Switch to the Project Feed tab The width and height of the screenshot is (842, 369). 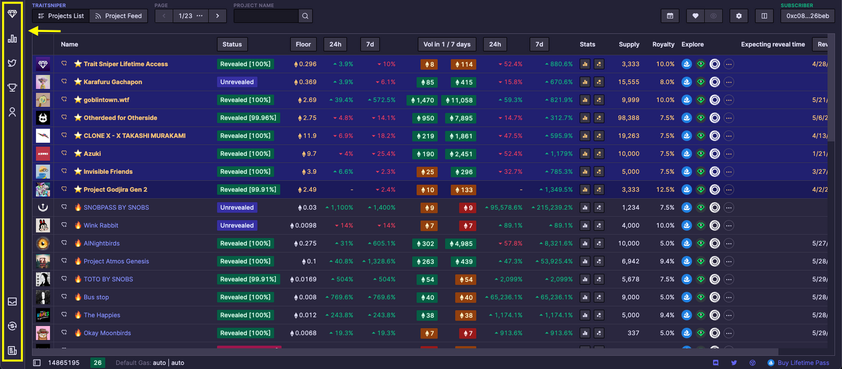pos(118,16)
